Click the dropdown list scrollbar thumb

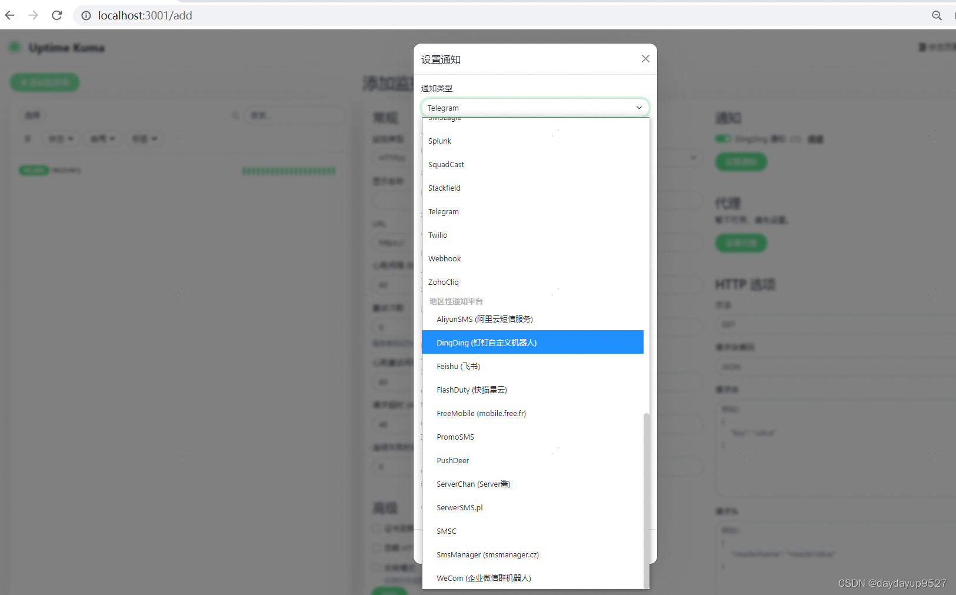(647, 500)
